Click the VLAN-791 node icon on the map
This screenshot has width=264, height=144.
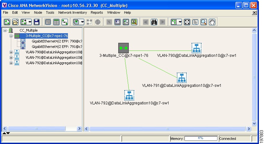182,78
